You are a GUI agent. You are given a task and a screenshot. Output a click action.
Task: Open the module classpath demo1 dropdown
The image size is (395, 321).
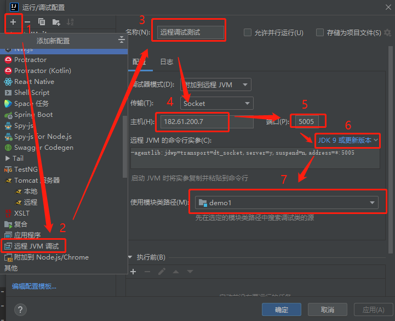pos(287,202)
